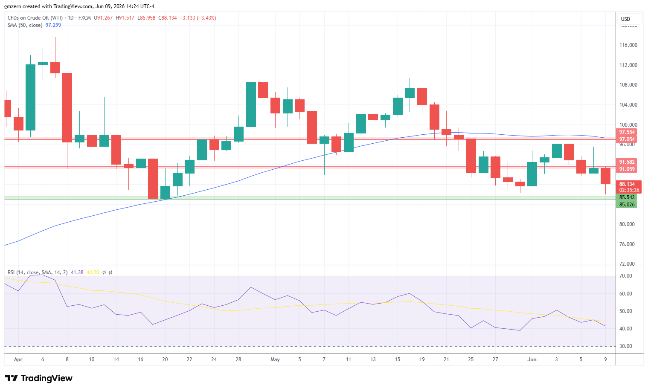Select the red price tag 91.059
The width and height of the screenshot is (648, 391).
(627, 169)
